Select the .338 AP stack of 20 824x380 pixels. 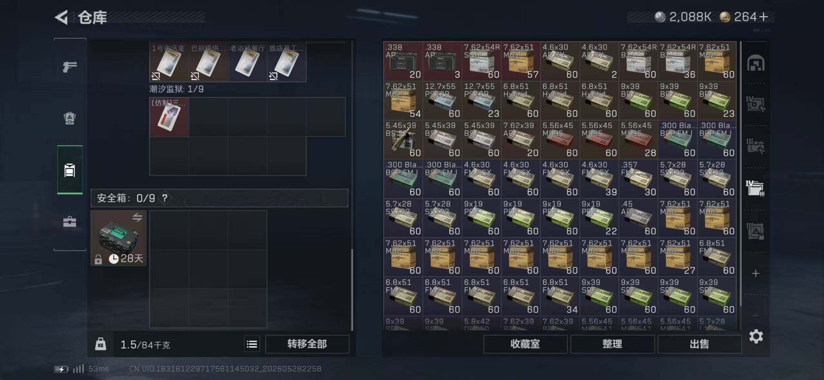pos(403,61)
